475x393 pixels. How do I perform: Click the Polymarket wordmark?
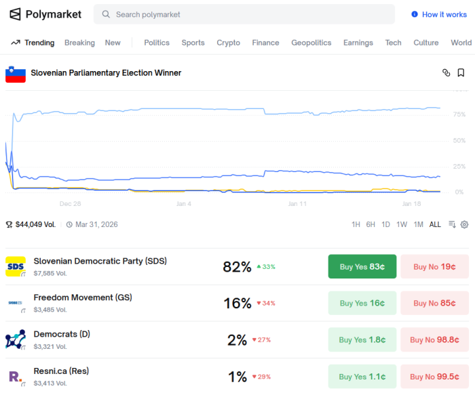coord(54,14)
